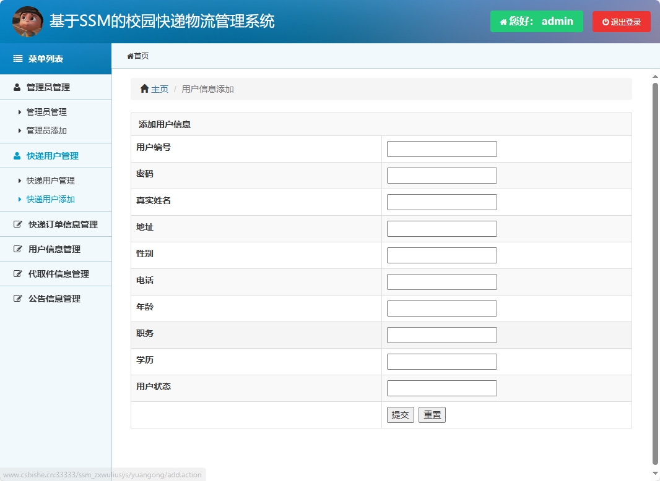Click the user icon beside 快递用户管理
Image resolution: width=660 pixels, height=481 pixels.
click(x=16, y=156)
